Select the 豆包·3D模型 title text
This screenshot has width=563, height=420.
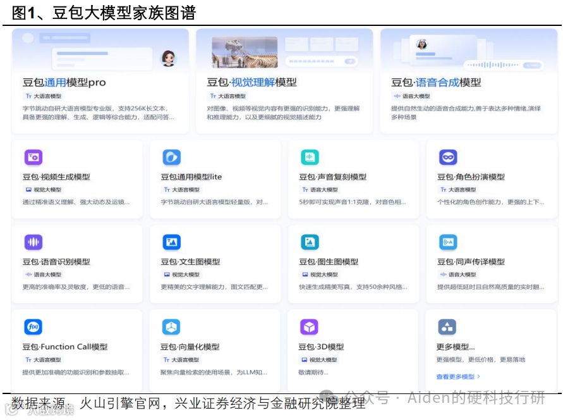pyautogui.click(x=321, y=347)
